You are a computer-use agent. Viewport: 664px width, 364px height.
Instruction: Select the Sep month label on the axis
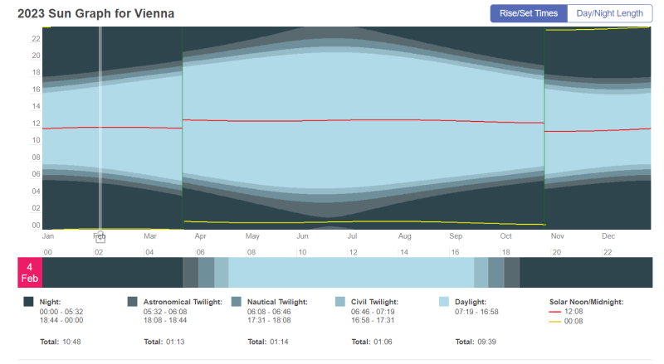pyautogui.click(x=456, y=236)
